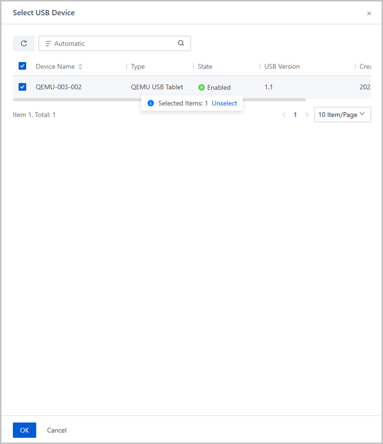Close the Select USB Device dialog
This screenshot has height=444, width=383.
(x=369, y=13)
